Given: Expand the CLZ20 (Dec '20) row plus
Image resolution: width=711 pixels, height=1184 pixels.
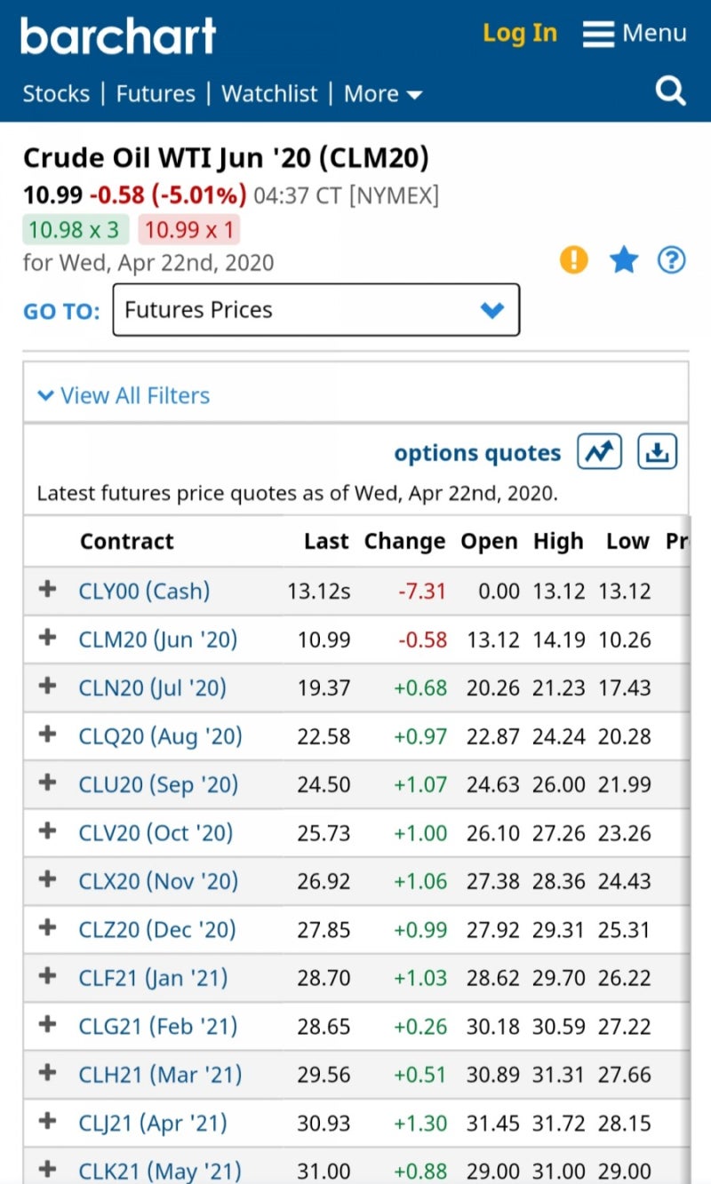Looking at the screenshot, I should click(x=48, y=928).
